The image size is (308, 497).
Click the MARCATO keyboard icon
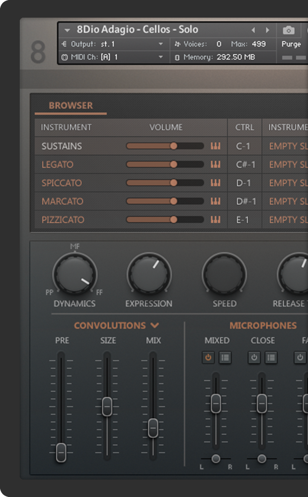tap(216, 201)
